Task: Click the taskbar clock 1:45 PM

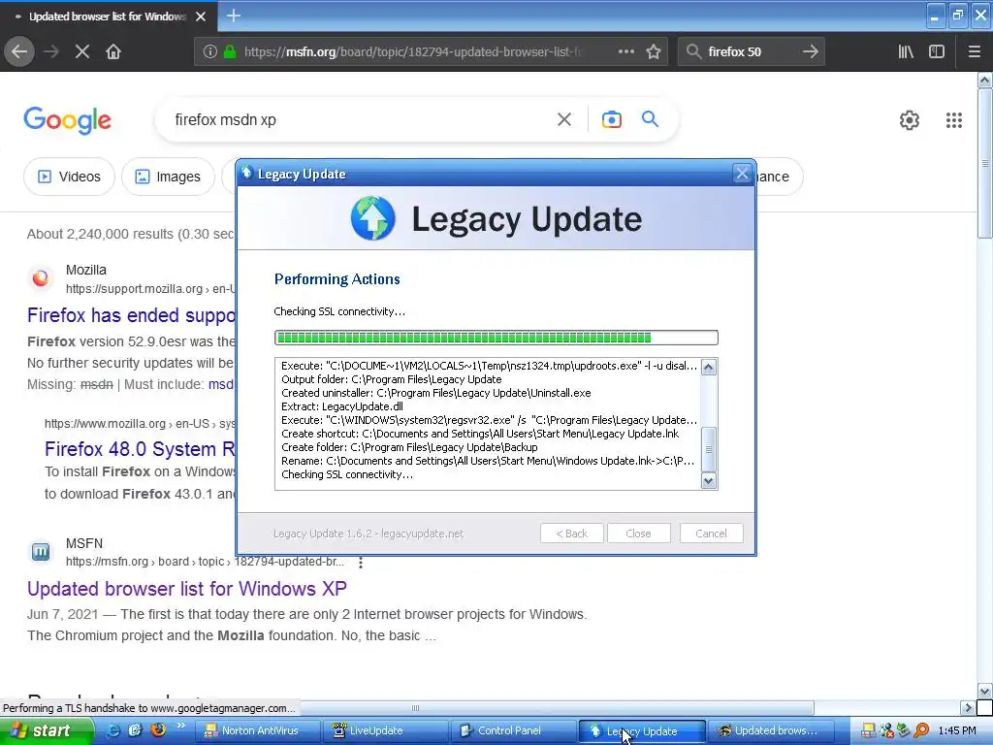Action: (957, 730)
